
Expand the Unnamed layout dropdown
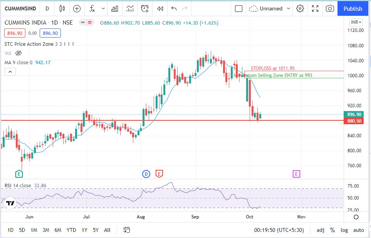coord(288,8)
